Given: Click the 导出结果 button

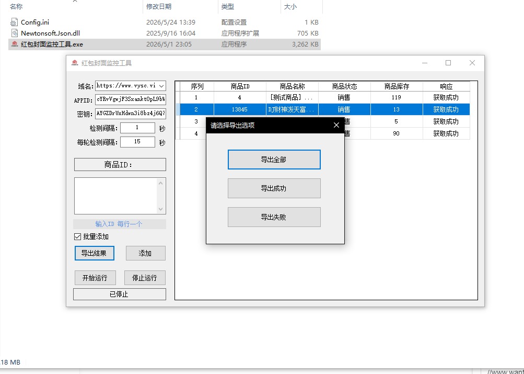Looking at the screenshot, I should tap(94, 253).
